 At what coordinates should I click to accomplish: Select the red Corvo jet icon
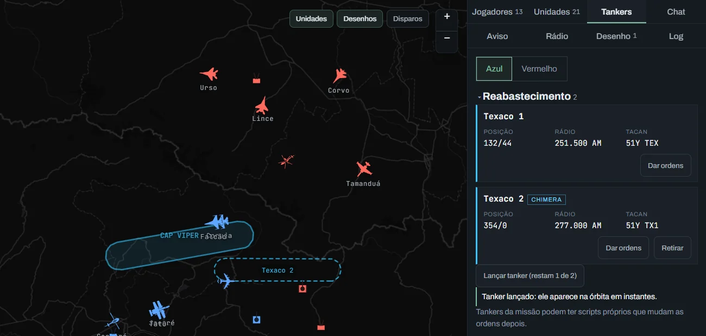coord(340,76)
